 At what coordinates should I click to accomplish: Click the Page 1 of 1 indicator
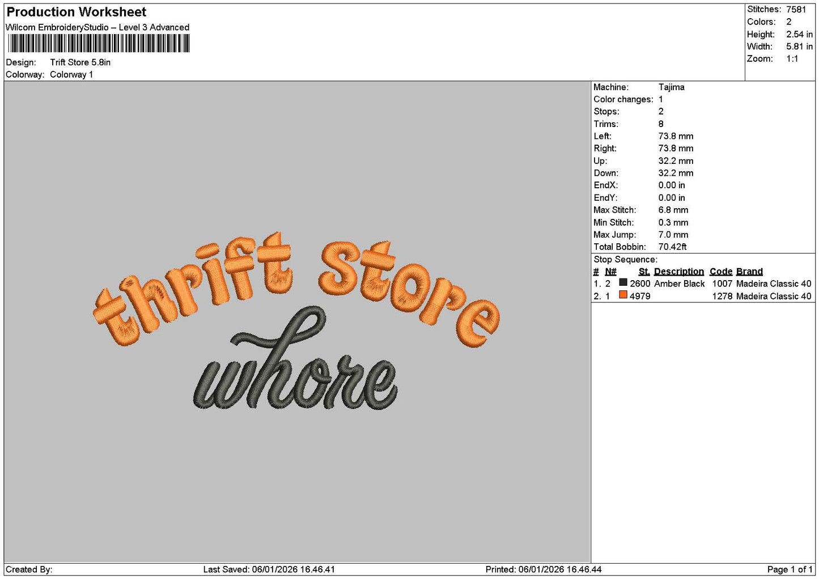pyautogui.click(x=790, y=569)
